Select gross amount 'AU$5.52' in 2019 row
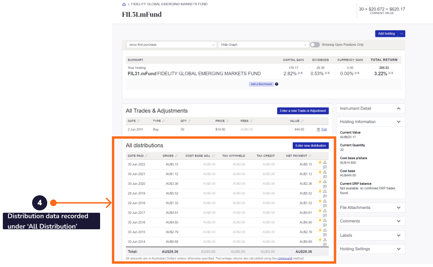 click(x=172, y=193)
